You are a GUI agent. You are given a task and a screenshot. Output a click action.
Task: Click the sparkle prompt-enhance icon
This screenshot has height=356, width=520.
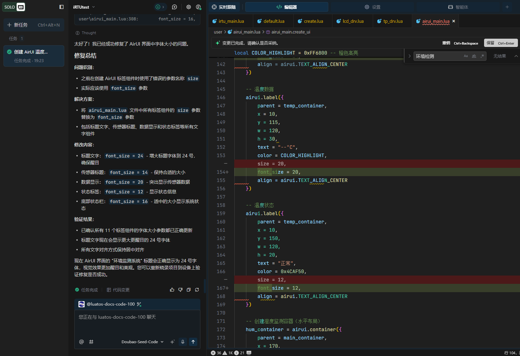point(172,342)
